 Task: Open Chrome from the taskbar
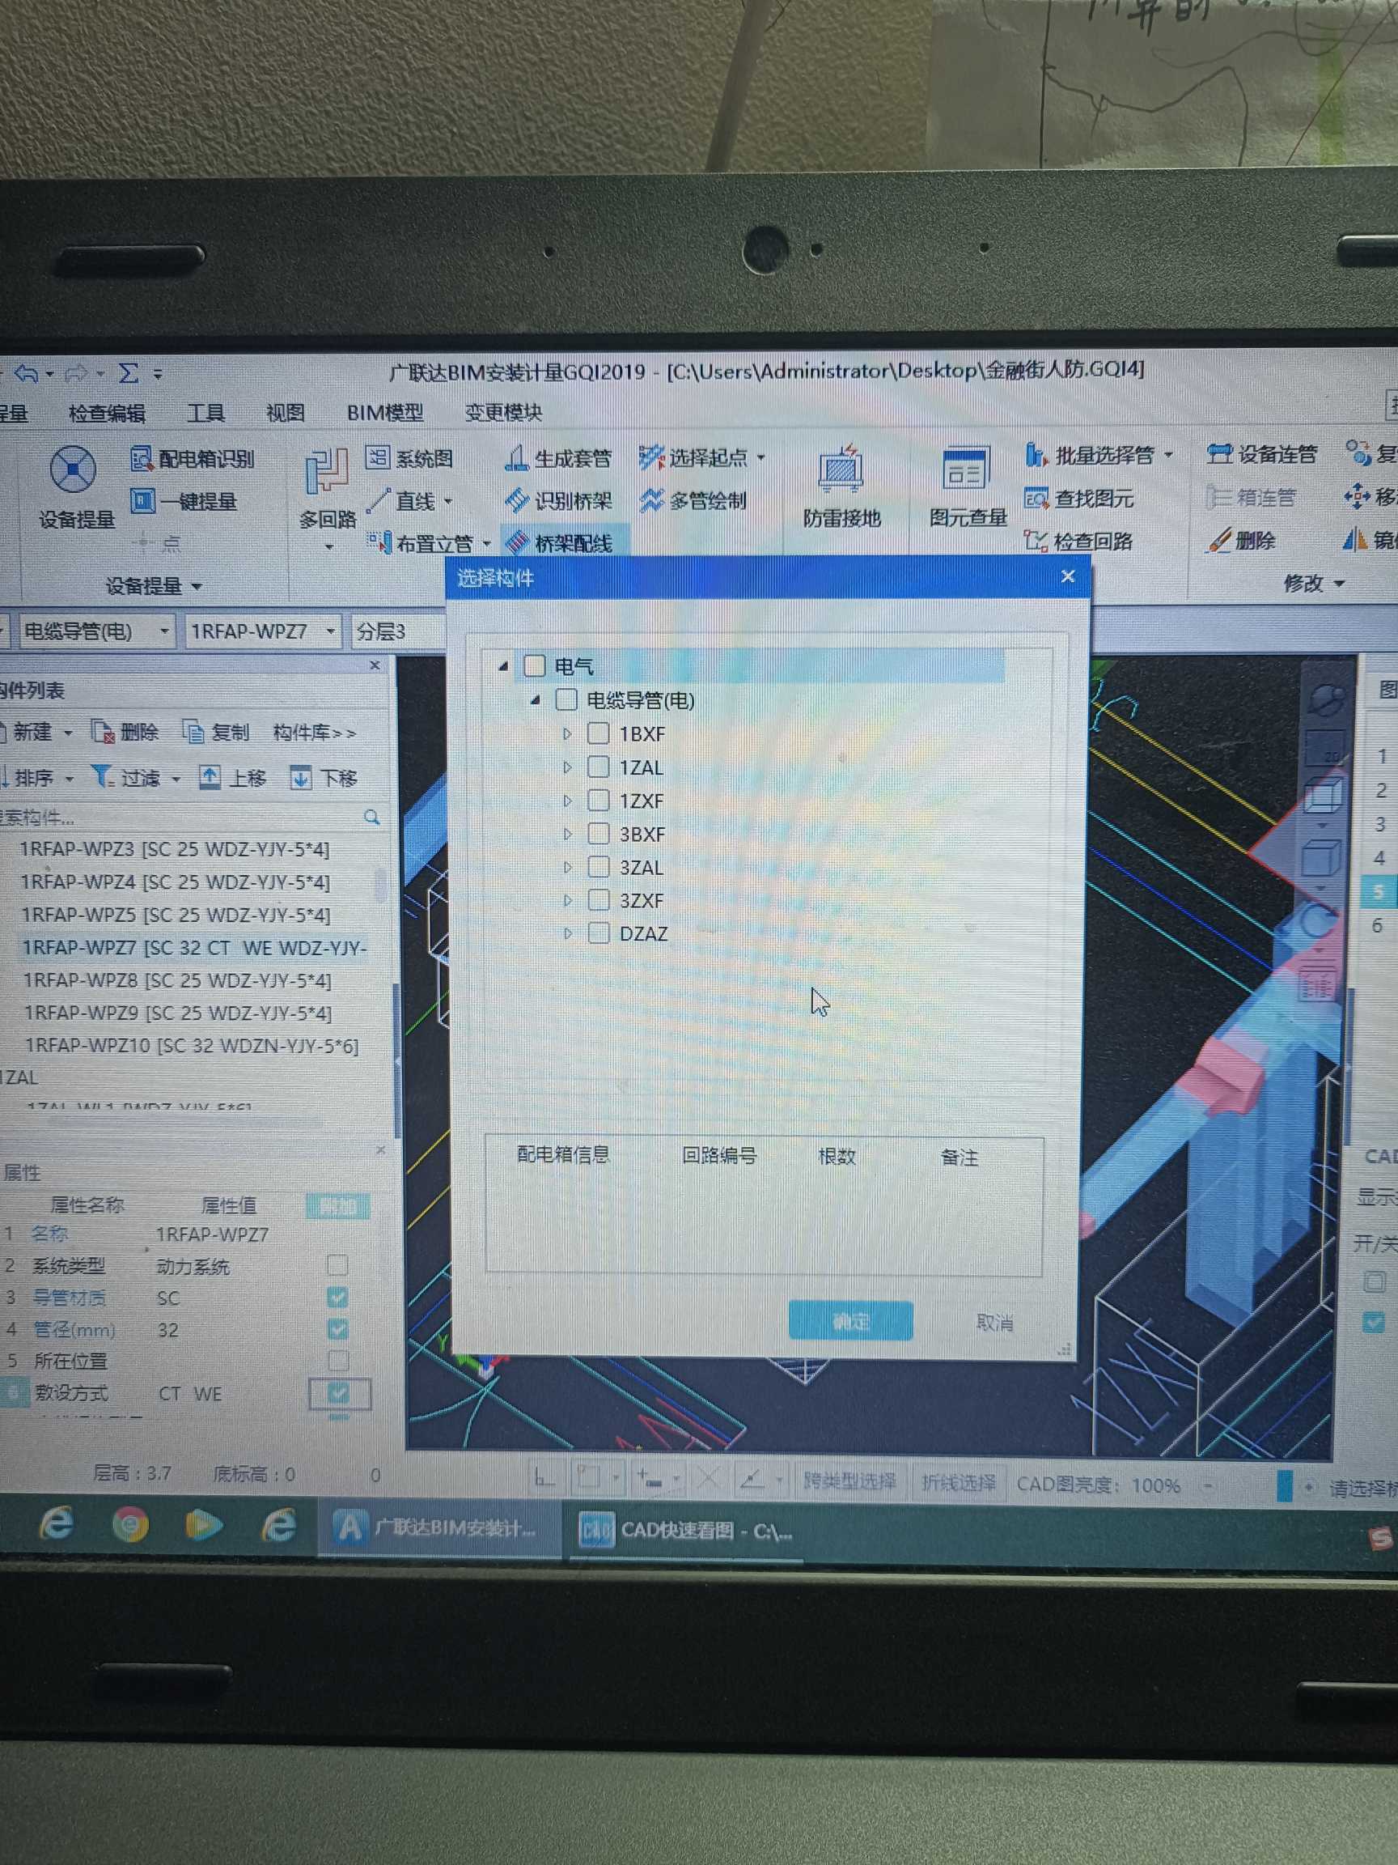point(129,1523)
